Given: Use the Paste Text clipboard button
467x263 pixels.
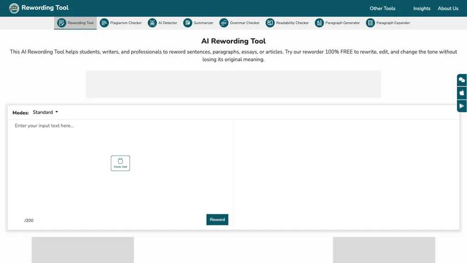Looking at the screenshot, I should pyautogui.click(x=120, y=163).
